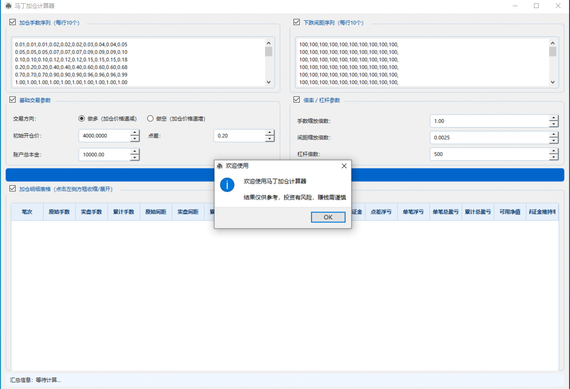
Task: Click the 累计总盈亏 column header
Action: tap(478, 212)
